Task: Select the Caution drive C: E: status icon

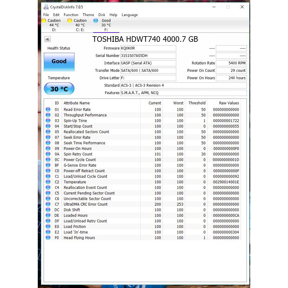Action: pyautogui.click(x=69, y=20)
